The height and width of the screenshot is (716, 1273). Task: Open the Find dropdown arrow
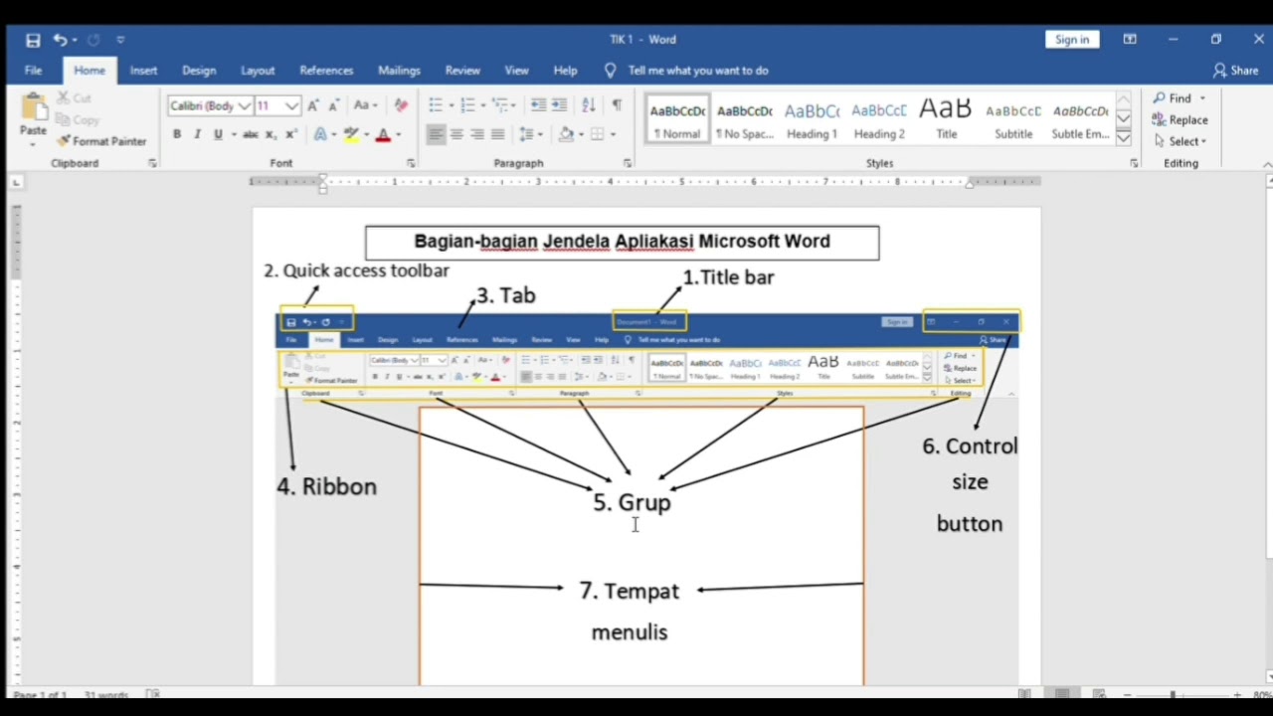(x=1201, y=98)
